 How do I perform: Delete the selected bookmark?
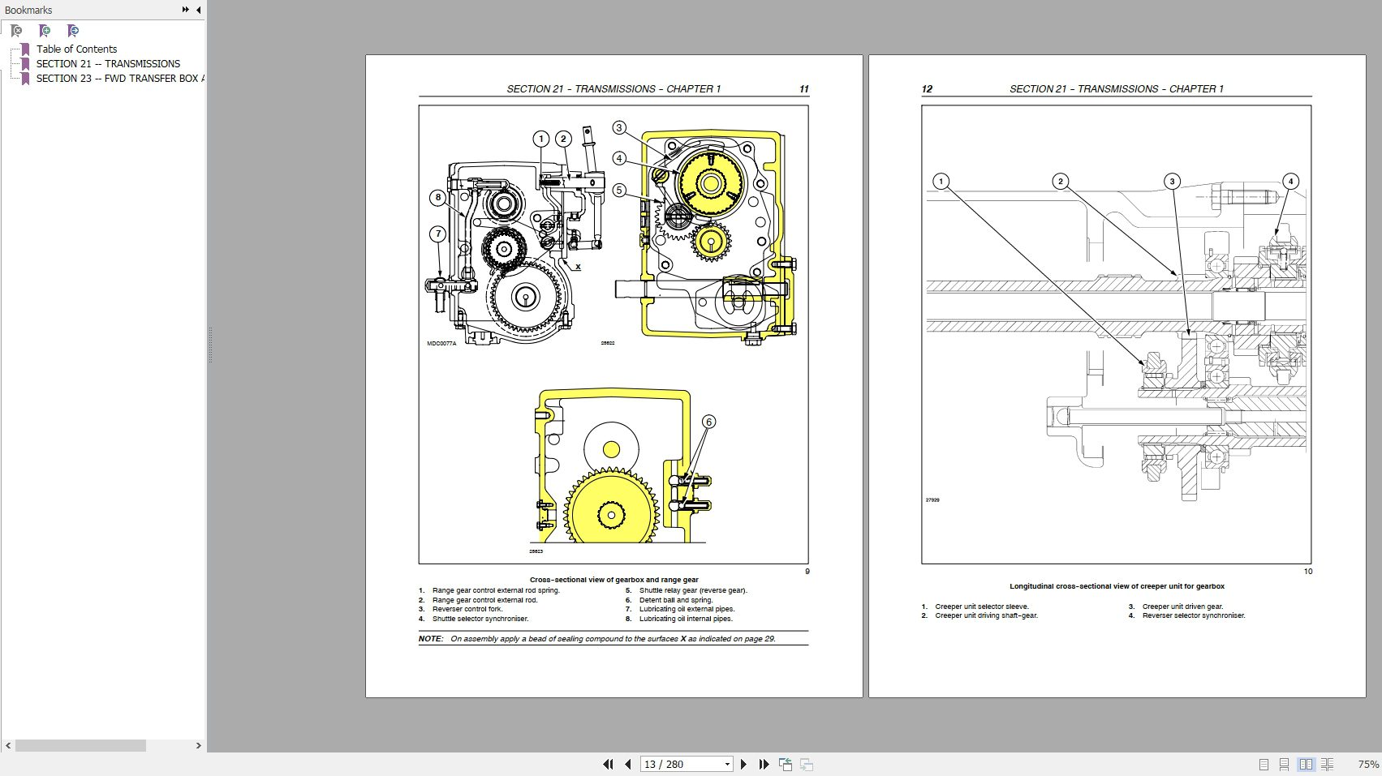pyautogui.click(x=14, y=31)
